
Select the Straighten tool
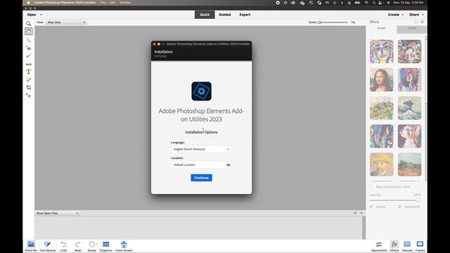coord(28,64)
